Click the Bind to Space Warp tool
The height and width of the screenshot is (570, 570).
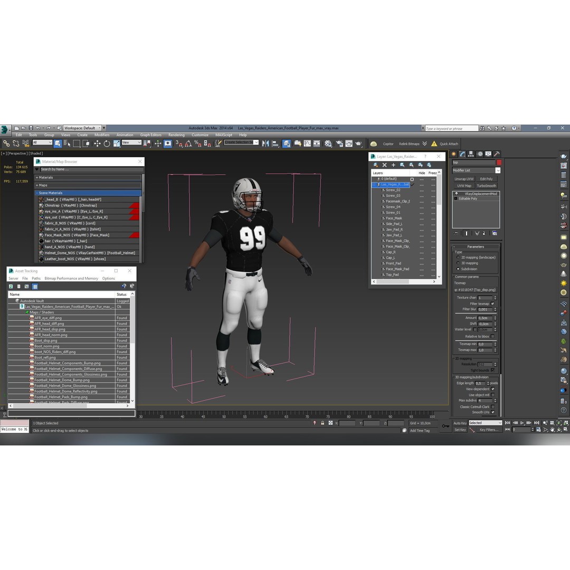(25, 144)
